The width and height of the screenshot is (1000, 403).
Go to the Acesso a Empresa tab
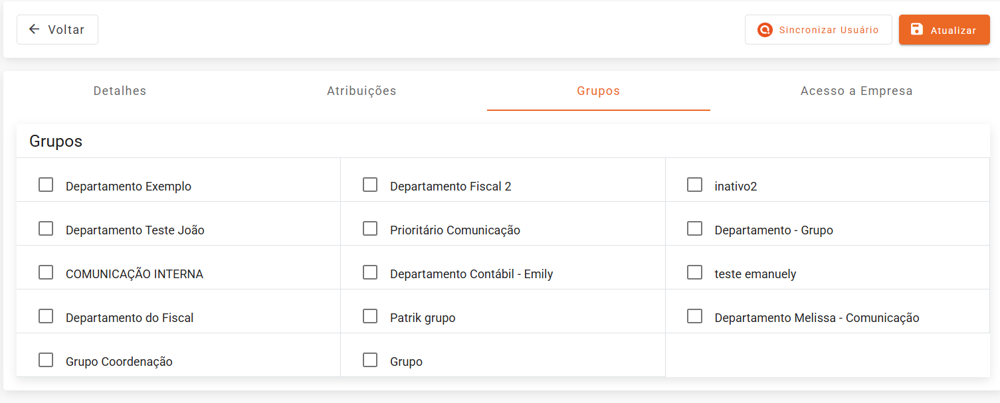pyautogui.click(x=856, y=91)
